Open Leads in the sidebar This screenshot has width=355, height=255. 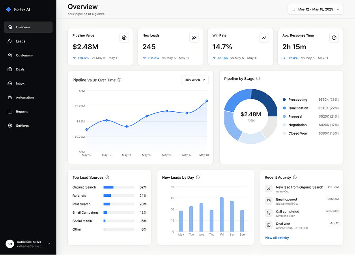point(28,41)
